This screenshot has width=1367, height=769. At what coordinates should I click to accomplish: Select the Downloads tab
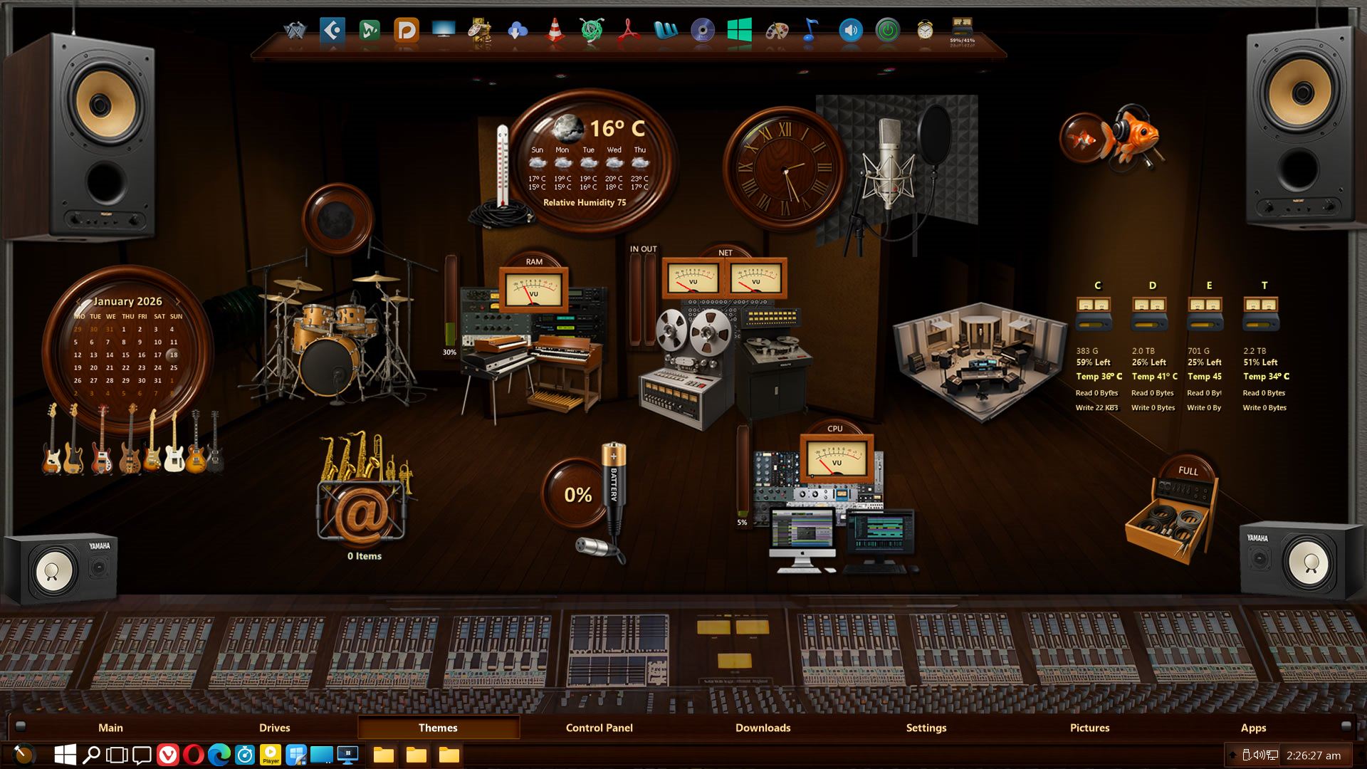(x=763, y=728)
